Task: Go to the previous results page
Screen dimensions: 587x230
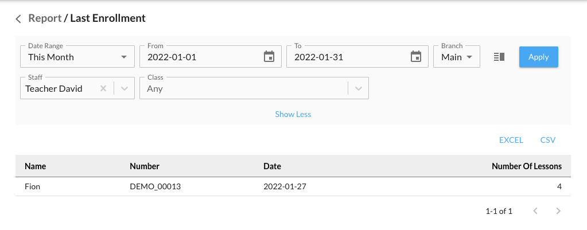Action: (x=535, y=211)
